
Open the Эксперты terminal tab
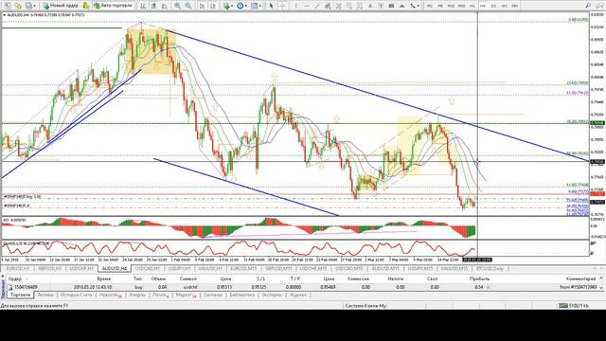pos(272,295)
